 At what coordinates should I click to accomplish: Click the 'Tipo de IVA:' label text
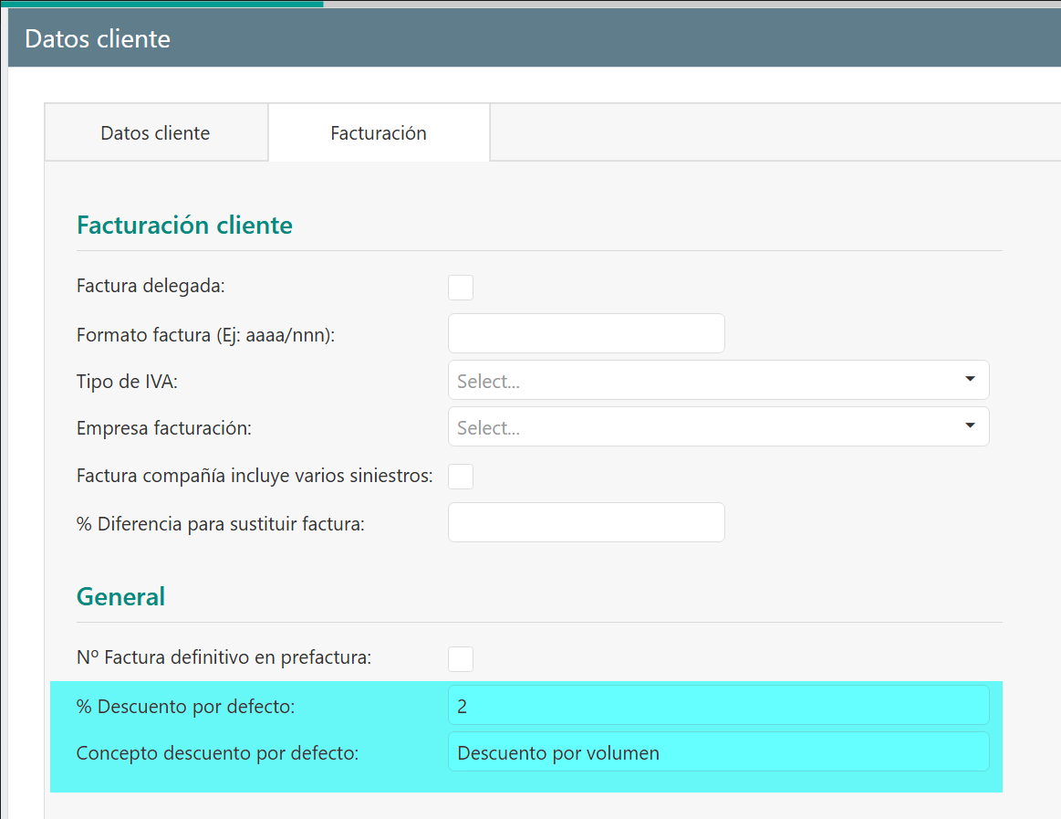[x=127, y=382]
